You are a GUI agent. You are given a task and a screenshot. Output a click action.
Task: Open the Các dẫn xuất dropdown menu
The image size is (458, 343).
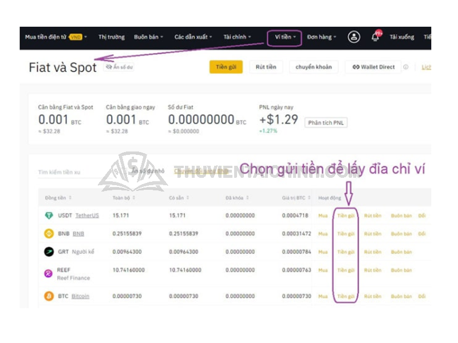coord(193,37)
